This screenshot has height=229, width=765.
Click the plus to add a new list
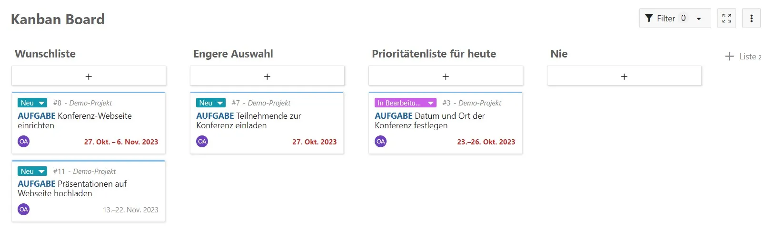tap(729, 57)
